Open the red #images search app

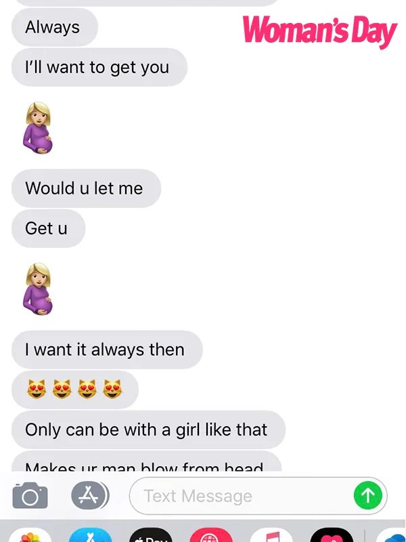tap(211, 535)
